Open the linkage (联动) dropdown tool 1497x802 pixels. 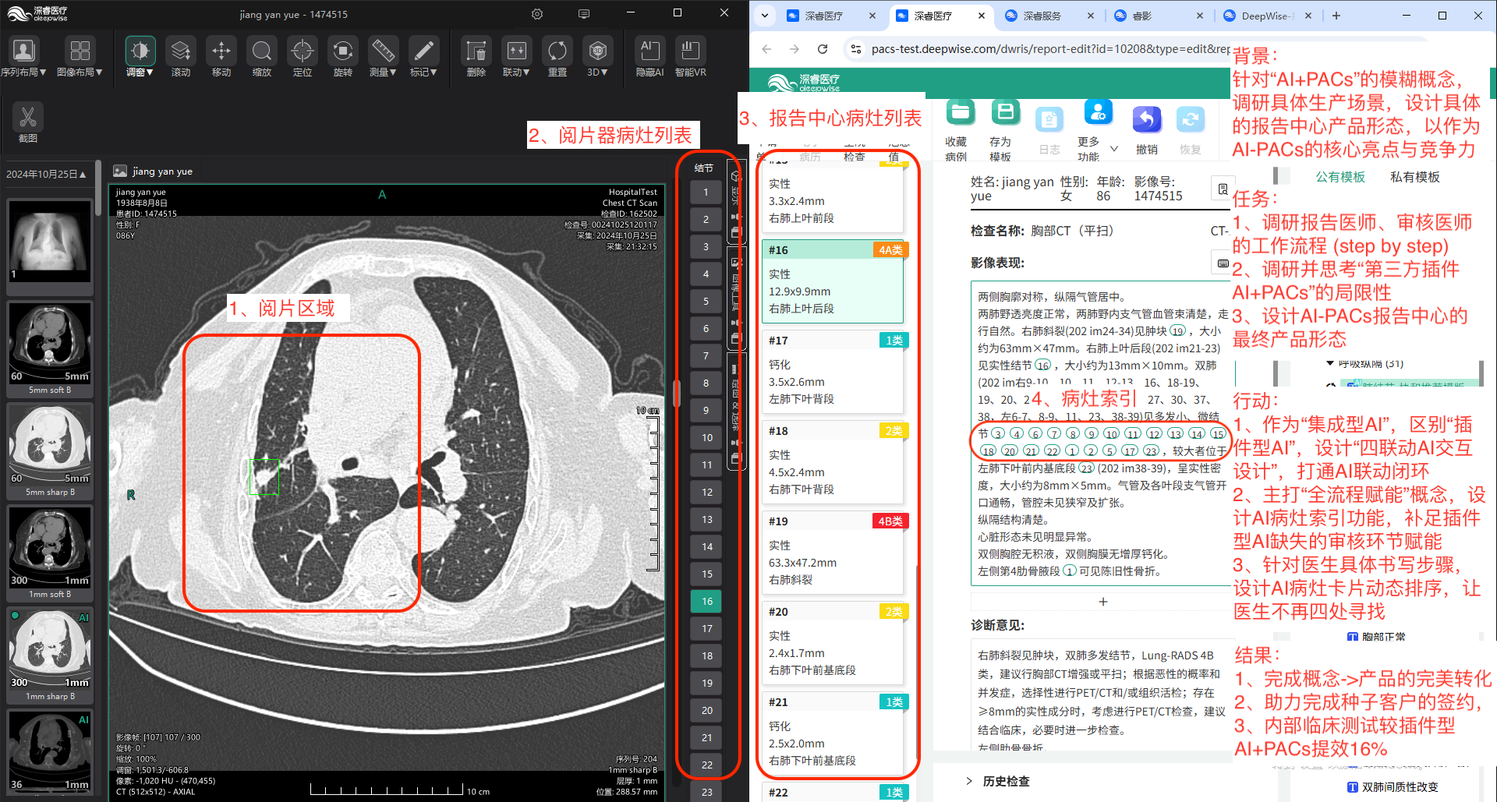516,57
